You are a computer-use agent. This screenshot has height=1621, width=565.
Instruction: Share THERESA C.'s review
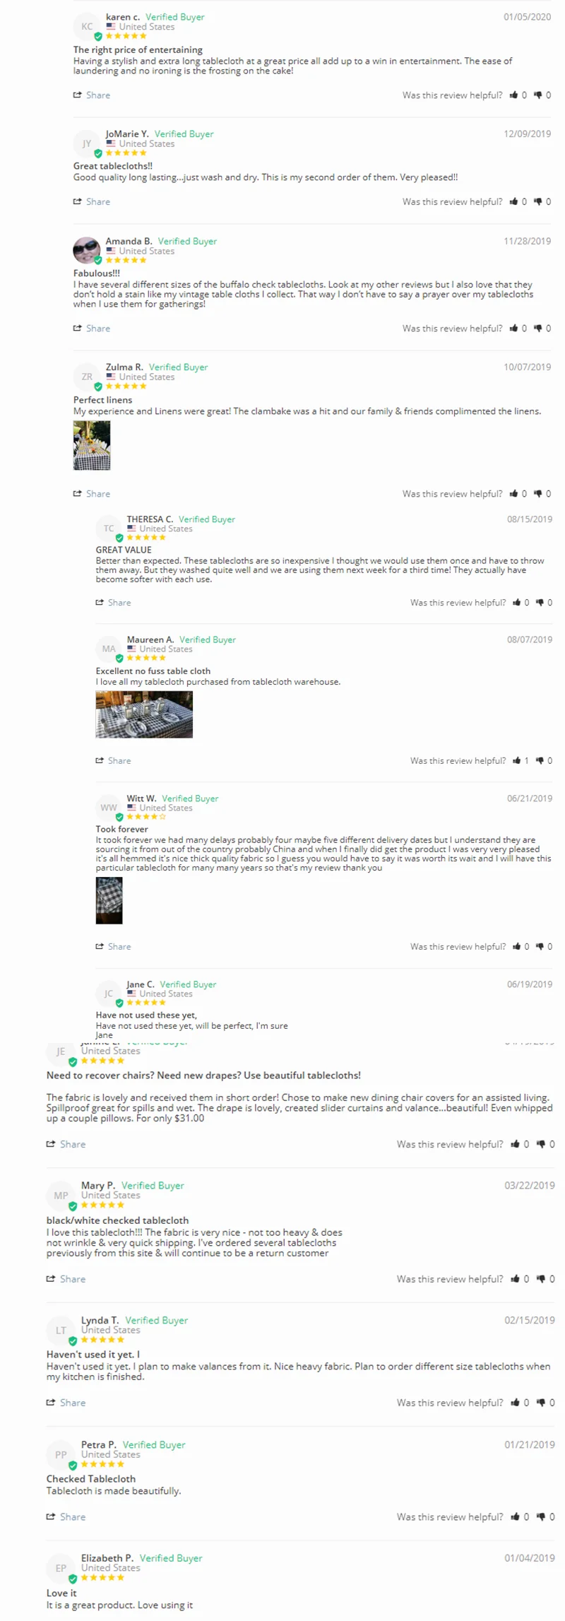tap(114, 603)
